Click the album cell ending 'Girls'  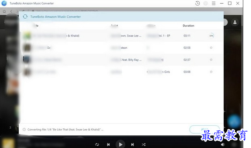pos(158,72)
